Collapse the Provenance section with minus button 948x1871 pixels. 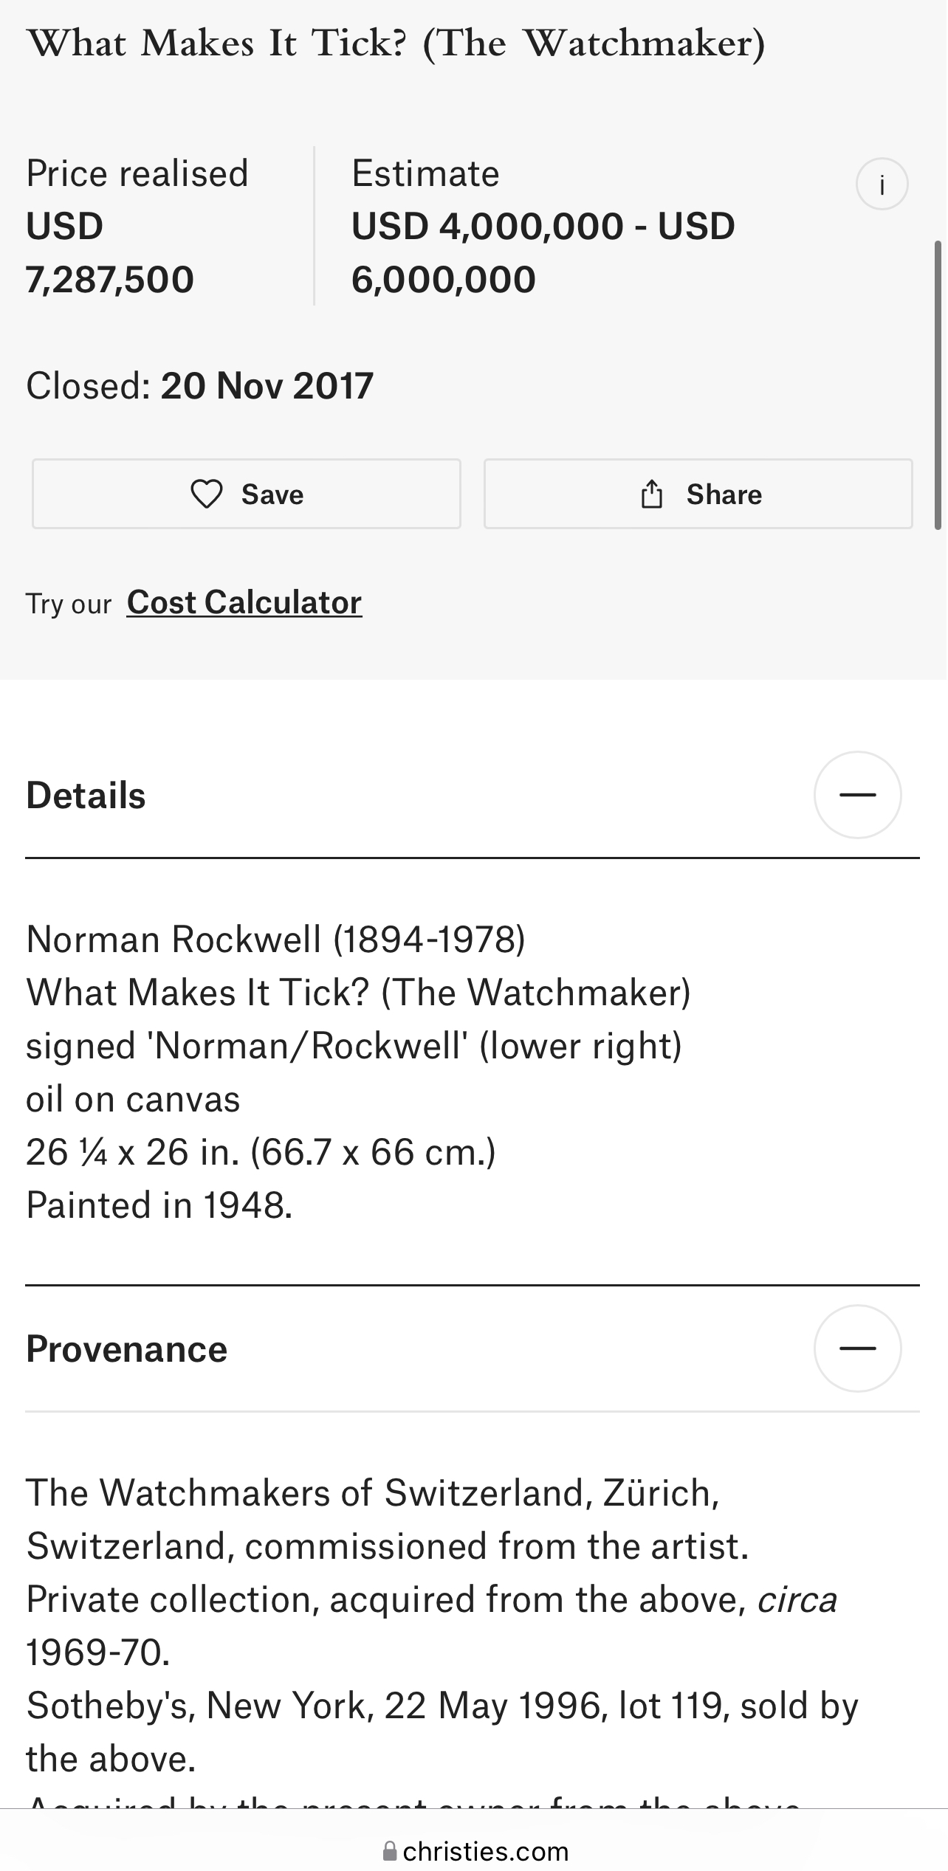click(x=857, y=1348)
